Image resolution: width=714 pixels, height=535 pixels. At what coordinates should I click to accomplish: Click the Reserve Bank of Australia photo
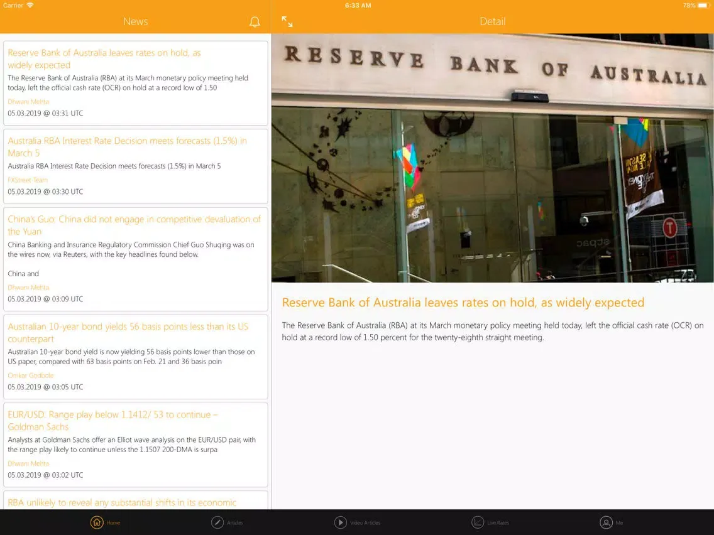(492, 158)
